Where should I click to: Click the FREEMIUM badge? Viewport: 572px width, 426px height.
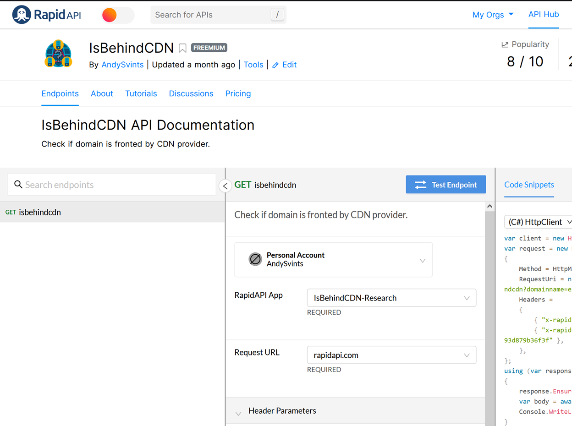209,48
